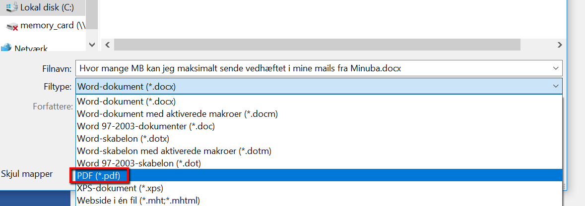
Task: Collapse the Filtype dropdown arrow
Action: [x=556, y=87]
